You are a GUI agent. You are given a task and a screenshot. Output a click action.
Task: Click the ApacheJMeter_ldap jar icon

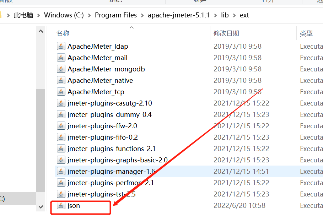[x=61, y=46]
